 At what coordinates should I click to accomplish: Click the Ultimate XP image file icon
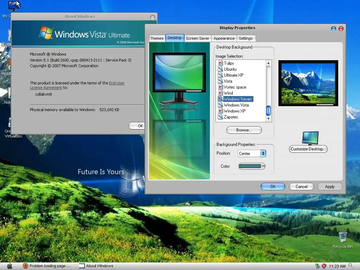coord(220,75)
